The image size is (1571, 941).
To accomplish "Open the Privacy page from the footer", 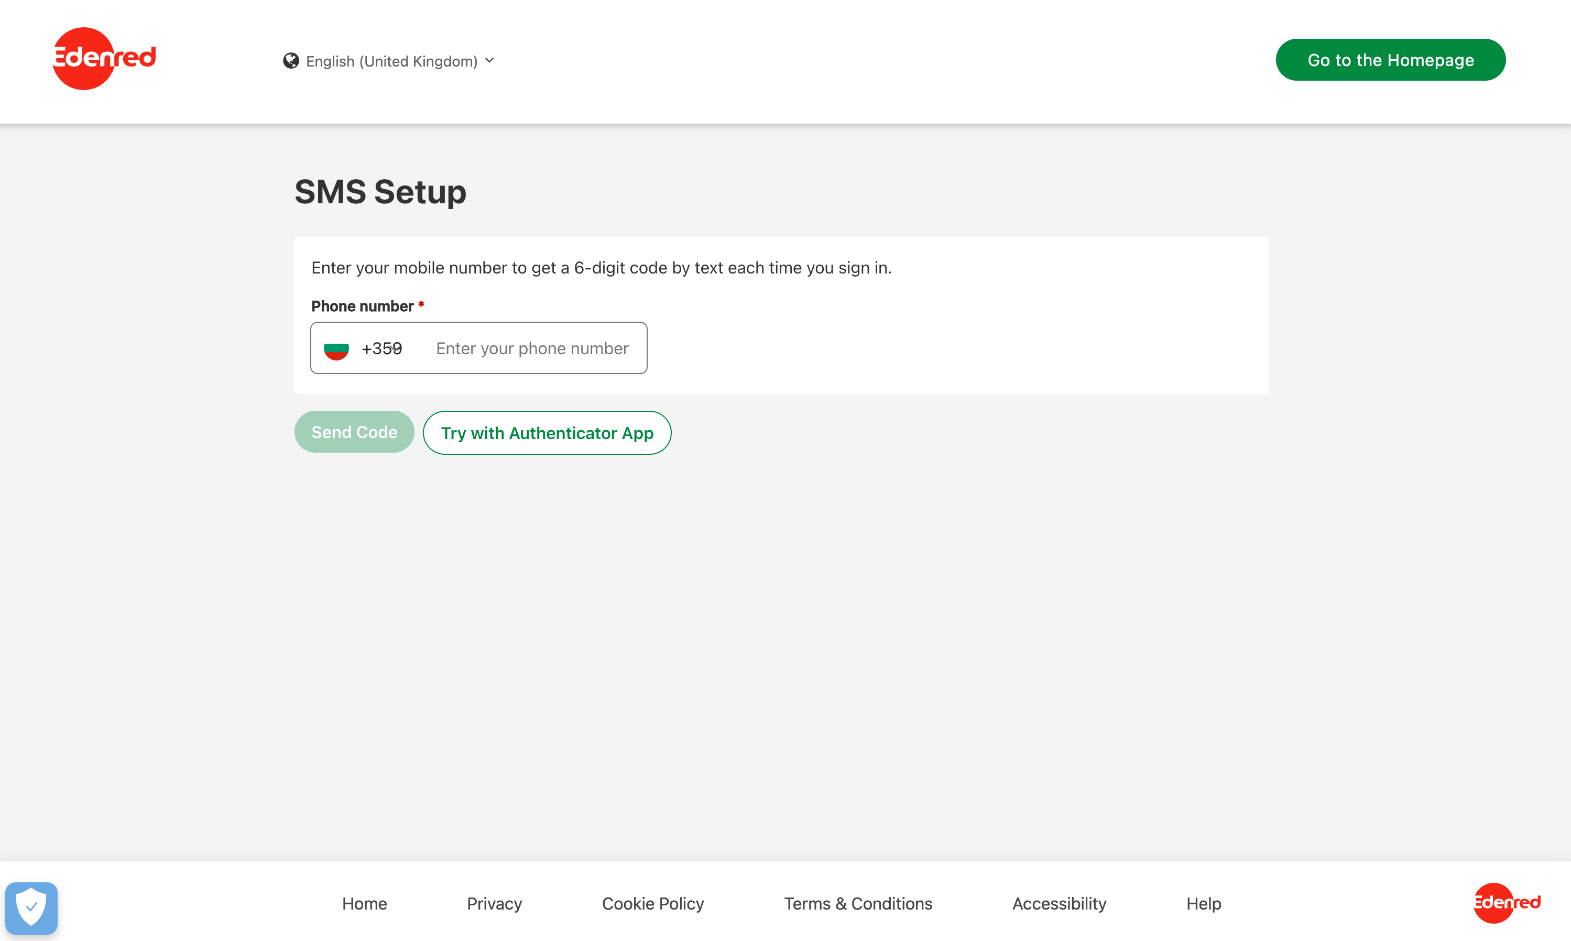I will [494, 903].
